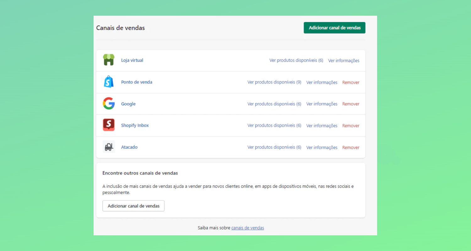Image resolution: width=471 pixels, height=251 pixels.
Task: Open the Shopify Inbox channel link
Action: pyautogui.click(x=135, y=125)
